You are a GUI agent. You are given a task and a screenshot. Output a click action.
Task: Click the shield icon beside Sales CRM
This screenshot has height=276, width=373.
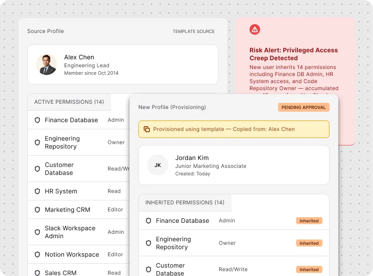click(x=37, y=272)
